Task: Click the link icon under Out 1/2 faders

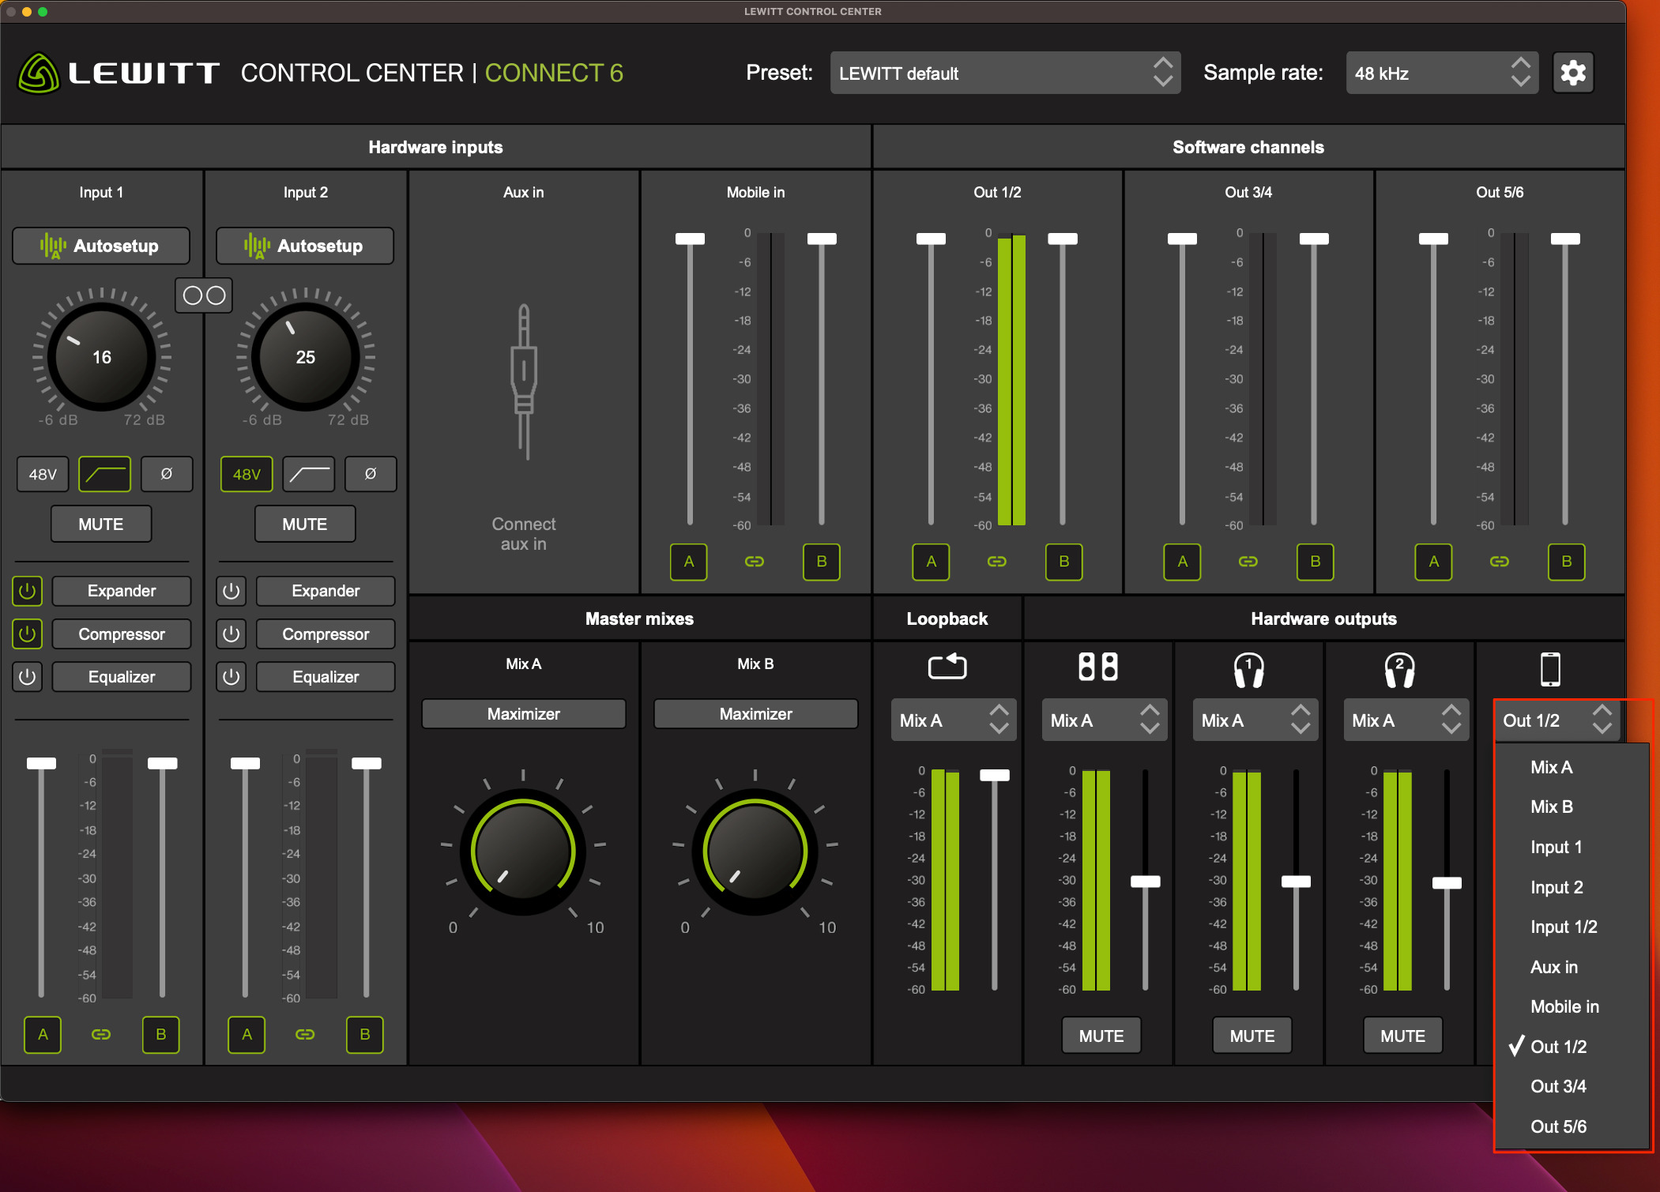Action: point(997,562)
